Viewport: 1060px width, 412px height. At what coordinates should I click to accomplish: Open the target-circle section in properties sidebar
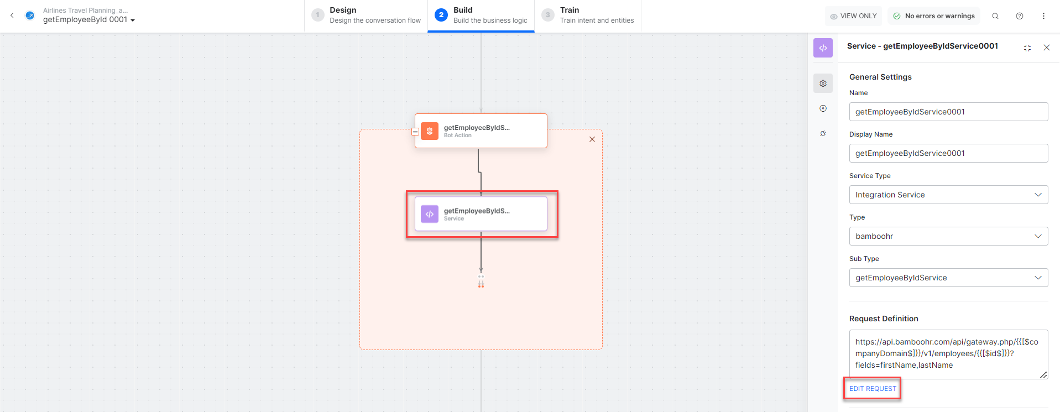point(823,108)
